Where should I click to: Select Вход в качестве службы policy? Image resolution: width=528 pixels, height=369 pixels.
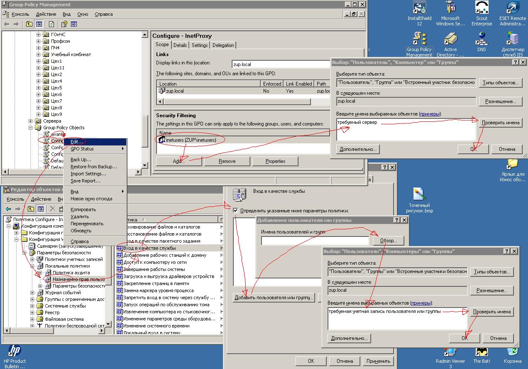coord(149,248)
